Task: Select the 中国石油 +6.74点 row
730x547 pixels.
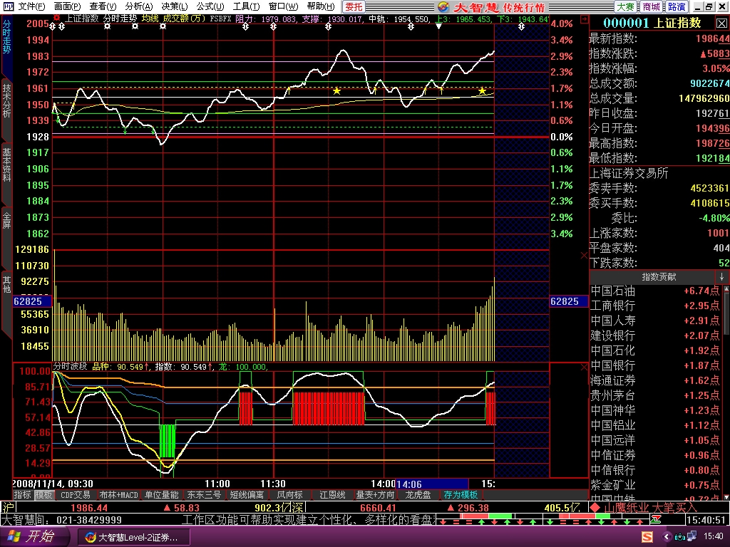Action: 656,291
